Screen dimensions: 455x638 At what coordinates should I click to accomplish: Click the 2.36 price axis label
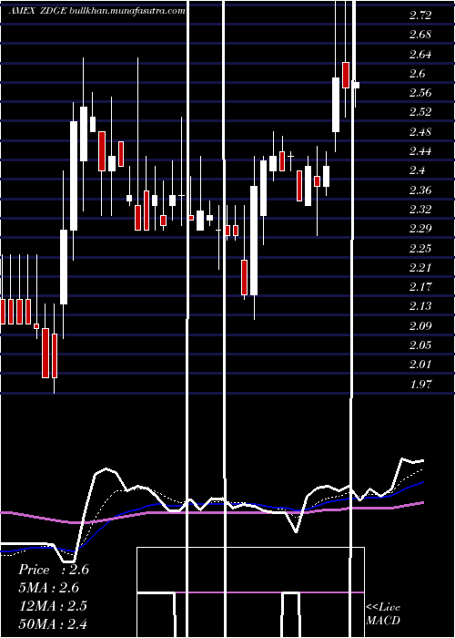pos(420,190)
